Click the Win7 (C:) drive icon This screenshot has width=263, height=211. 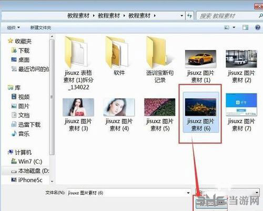[x=14, y=161]
